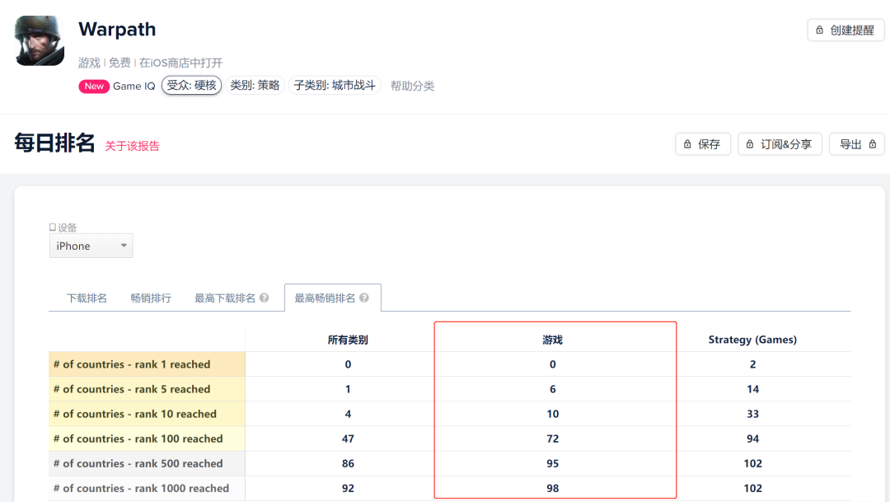Click the 子类别: 城市战斗 label
The width and height of the screenshot is (890, 502).
(x=334, y=86)
